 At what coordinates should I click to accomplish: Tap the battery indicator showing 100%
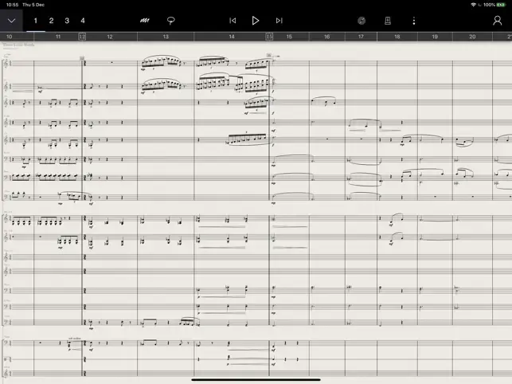pos(494,5)
